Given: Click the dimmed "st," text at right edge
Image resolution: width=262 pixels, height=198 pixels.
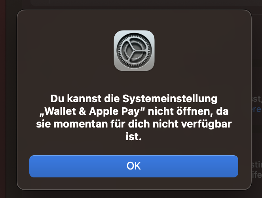Looking at the screenshot, I should click(257, 99).
